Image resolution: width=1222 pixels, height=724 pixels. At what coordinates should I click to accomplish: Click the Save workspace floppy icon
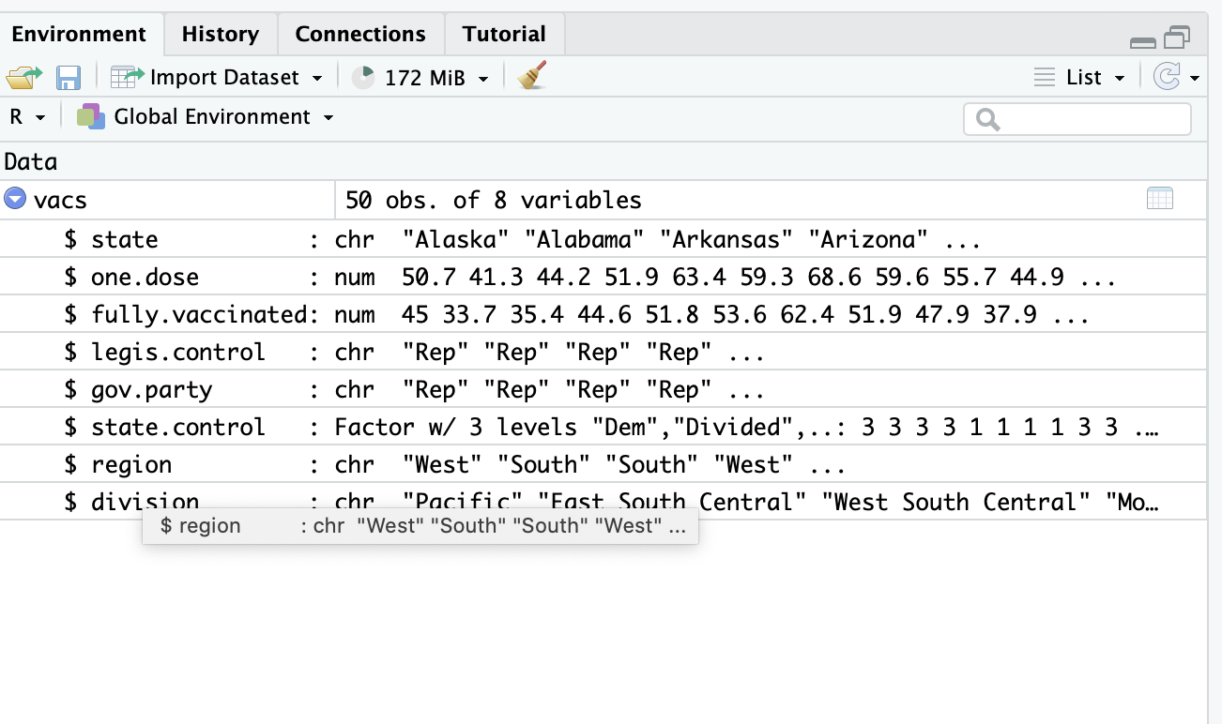68,77
